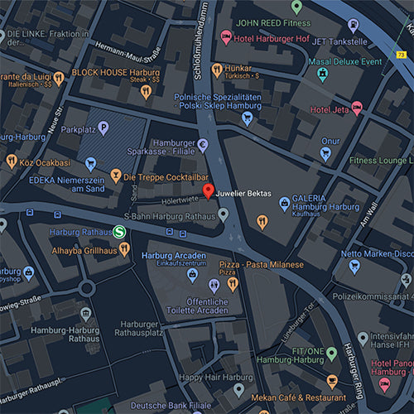
Task: Select the Polski Sklep Hamburg cart pin
Action: click(247, 118)
